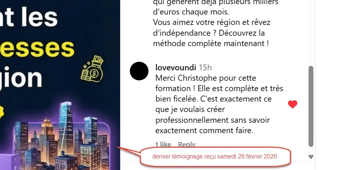341x170 pixels.
Task: Click the "Merci Christophe pour cette" comment line
Action: click(206, 78)
